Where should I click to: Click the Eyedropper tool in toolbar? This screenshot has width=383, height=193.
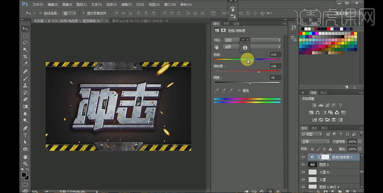tap(26, 64)
